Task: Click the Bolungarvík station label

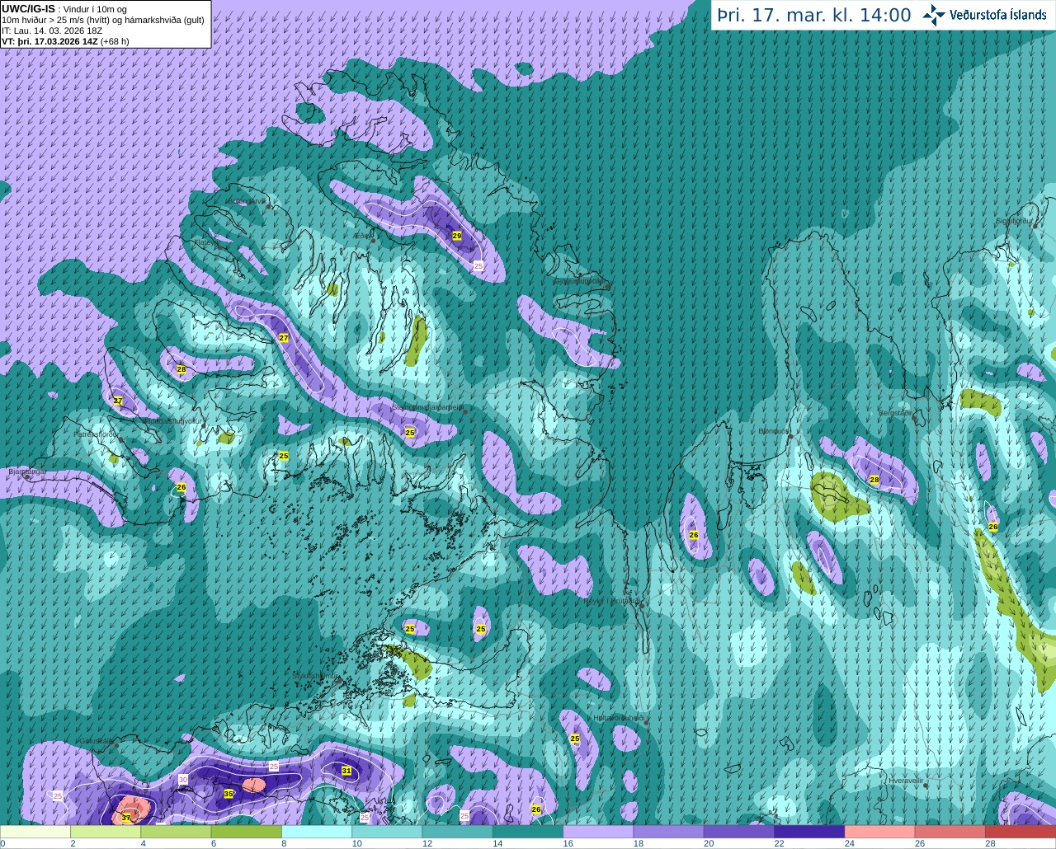Action: coord(247,201)
